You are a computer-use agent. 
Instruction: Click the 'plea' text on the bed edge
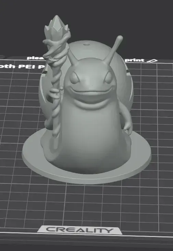point(36,58)
